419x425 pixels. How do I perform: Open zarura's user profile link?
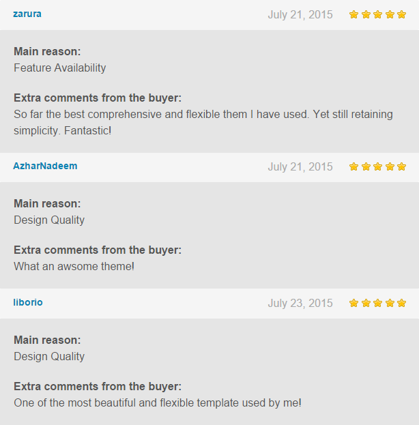coord(27,14)
